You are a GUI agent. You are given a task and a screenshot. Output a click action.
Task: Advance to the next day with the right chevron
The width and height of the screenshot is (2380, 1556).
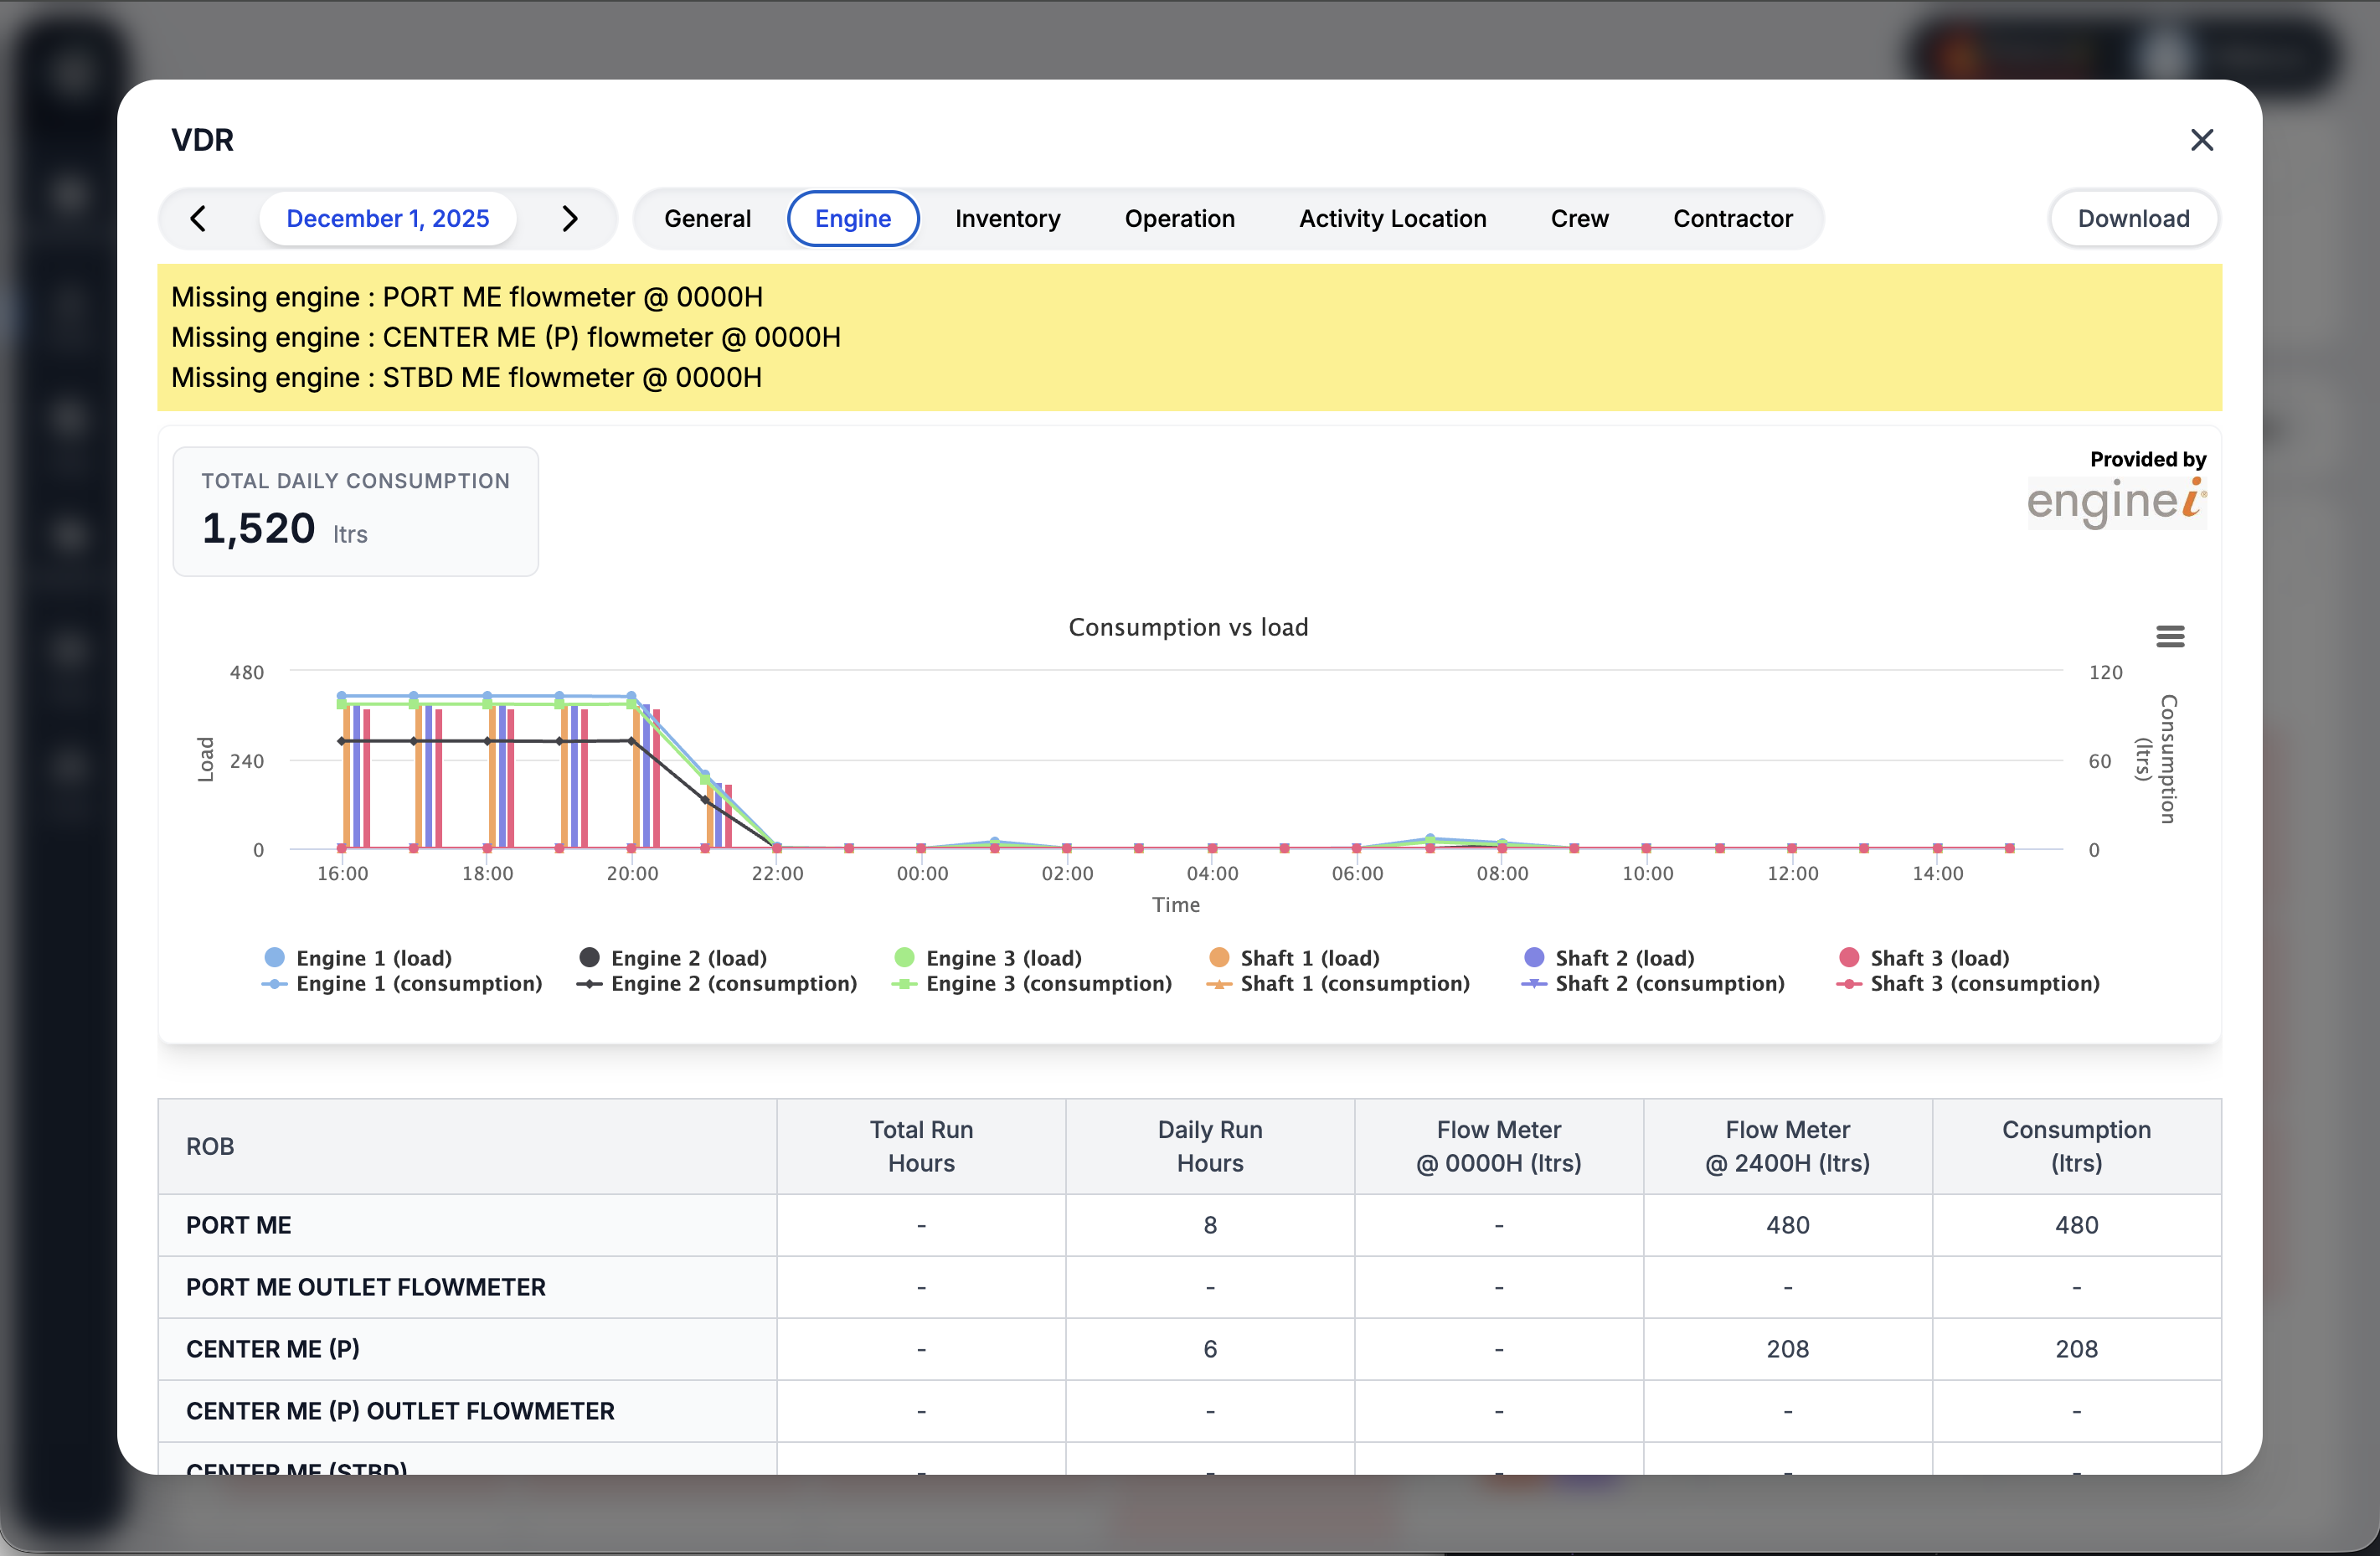click(x=570, y=218)
